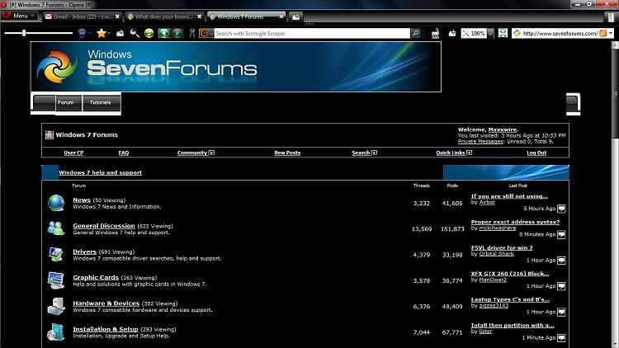Open the fast forward dropdown arrow
Image resolution: width=619 pixels, height=348 pixels.
click(89, 34)
